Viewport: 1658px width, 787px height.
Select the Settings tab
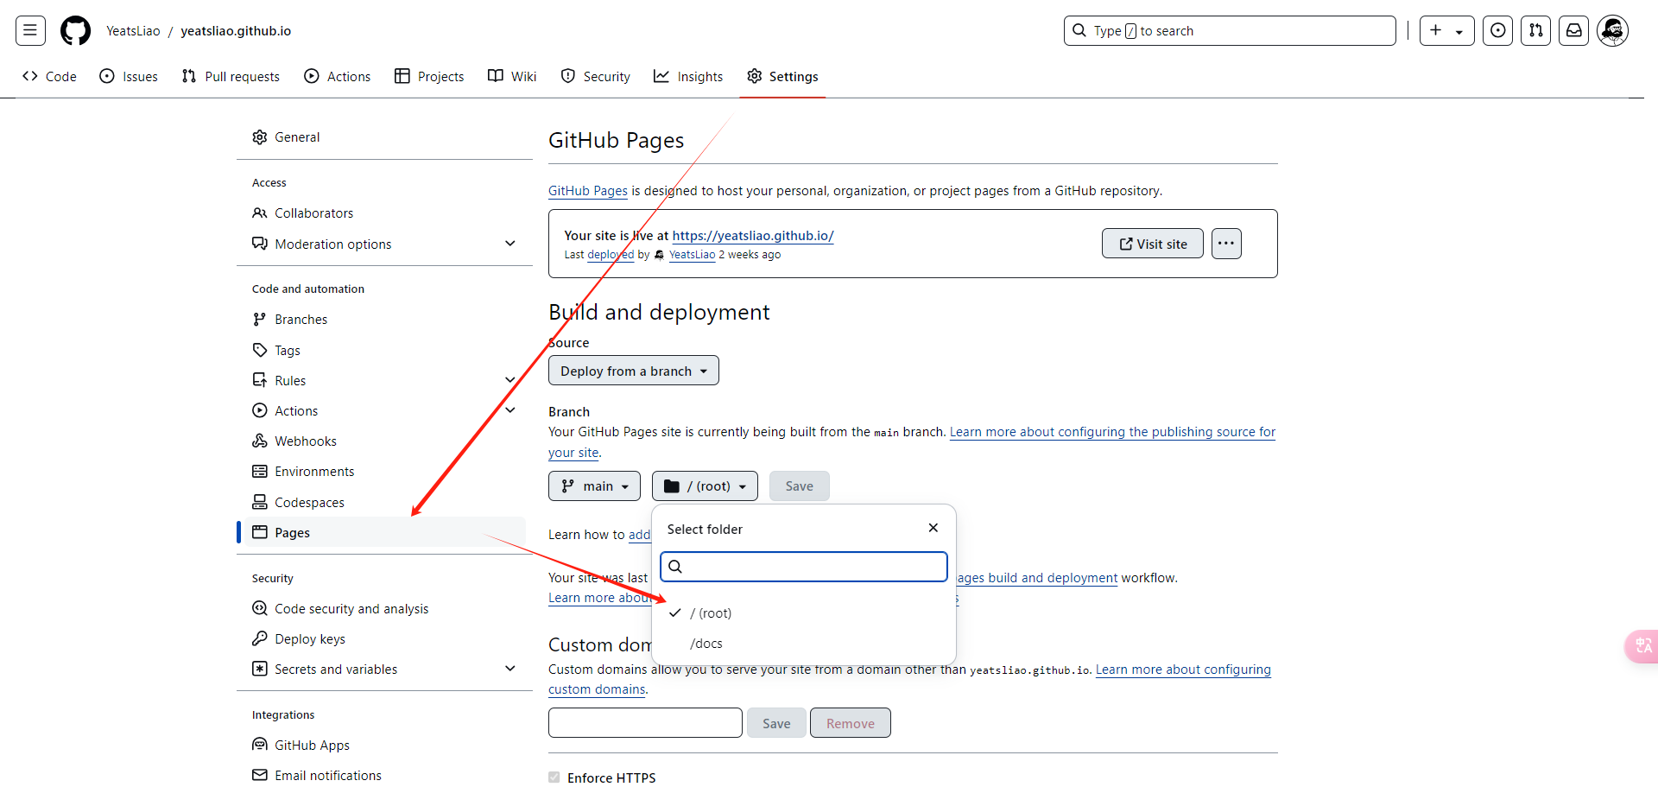click(x=782, y=76)
